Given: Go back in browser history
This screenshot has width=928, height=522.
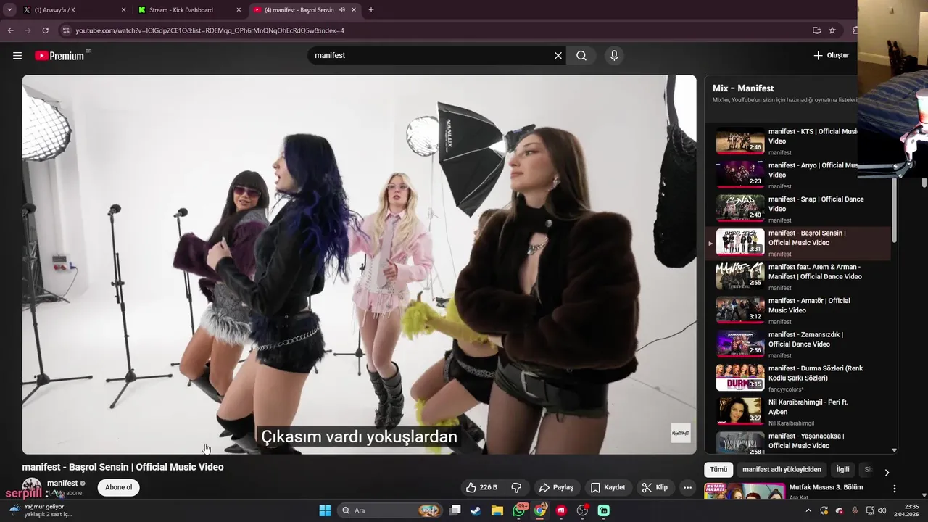Looking at the screenshot, I should pyautogui.click(x=10, y=30).
